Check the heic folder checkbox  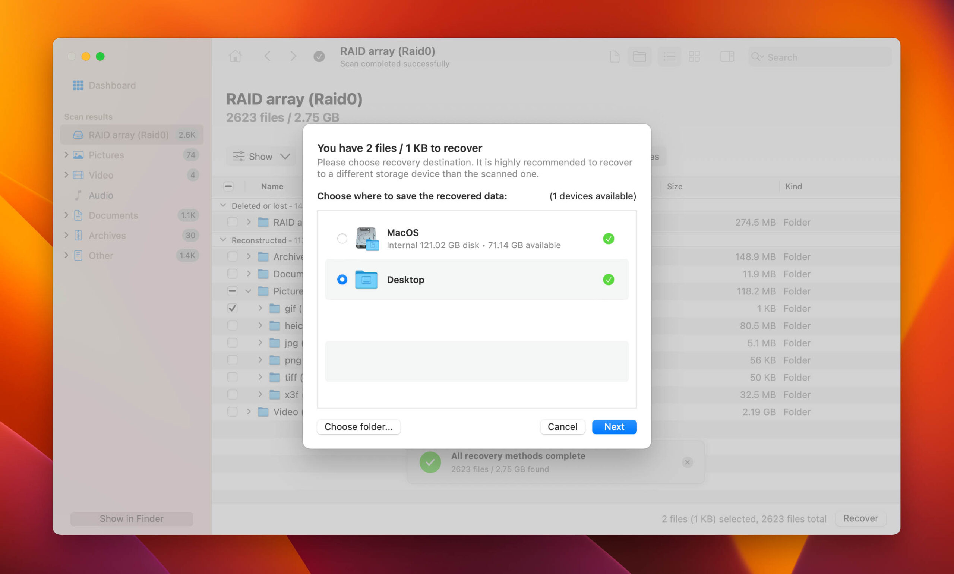point(232,326)
